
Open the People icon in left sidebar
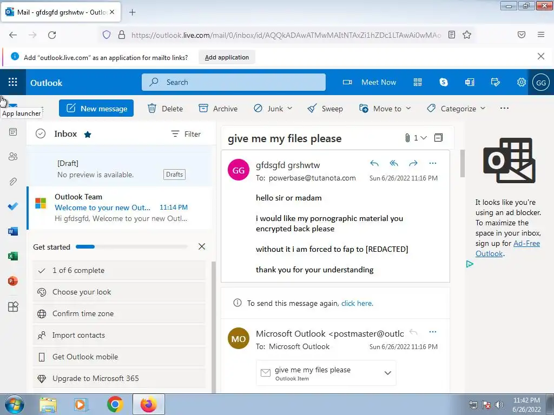point(13,157)
